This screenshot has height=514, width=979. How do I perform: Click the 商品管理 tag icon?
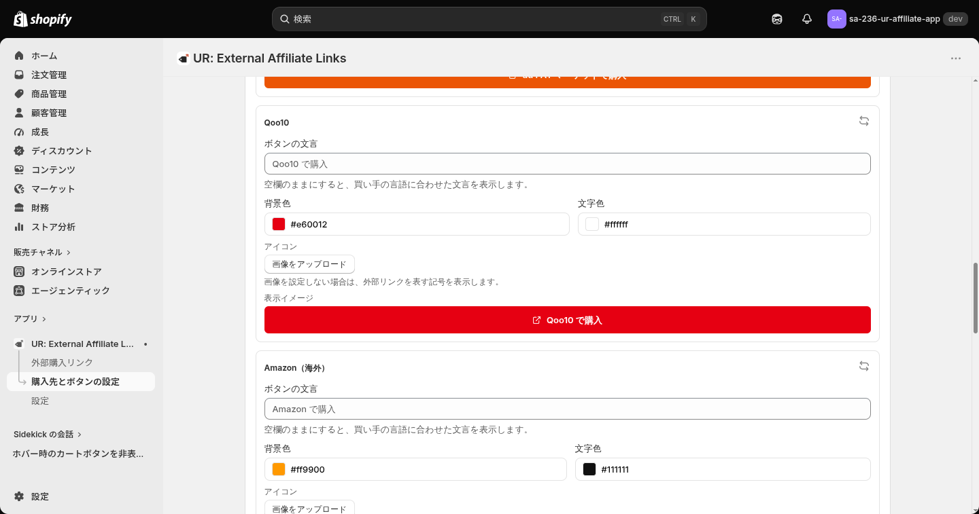click(x=19, y=94)
